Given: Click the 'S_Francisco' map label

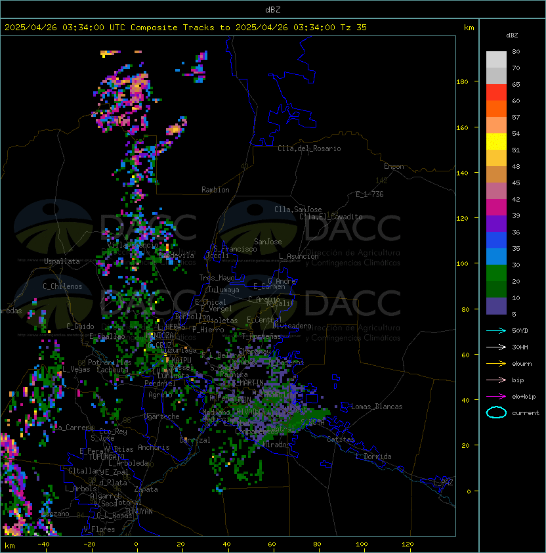Looking at the screenshot, I should pyautogui.click(x=235, y=249).
